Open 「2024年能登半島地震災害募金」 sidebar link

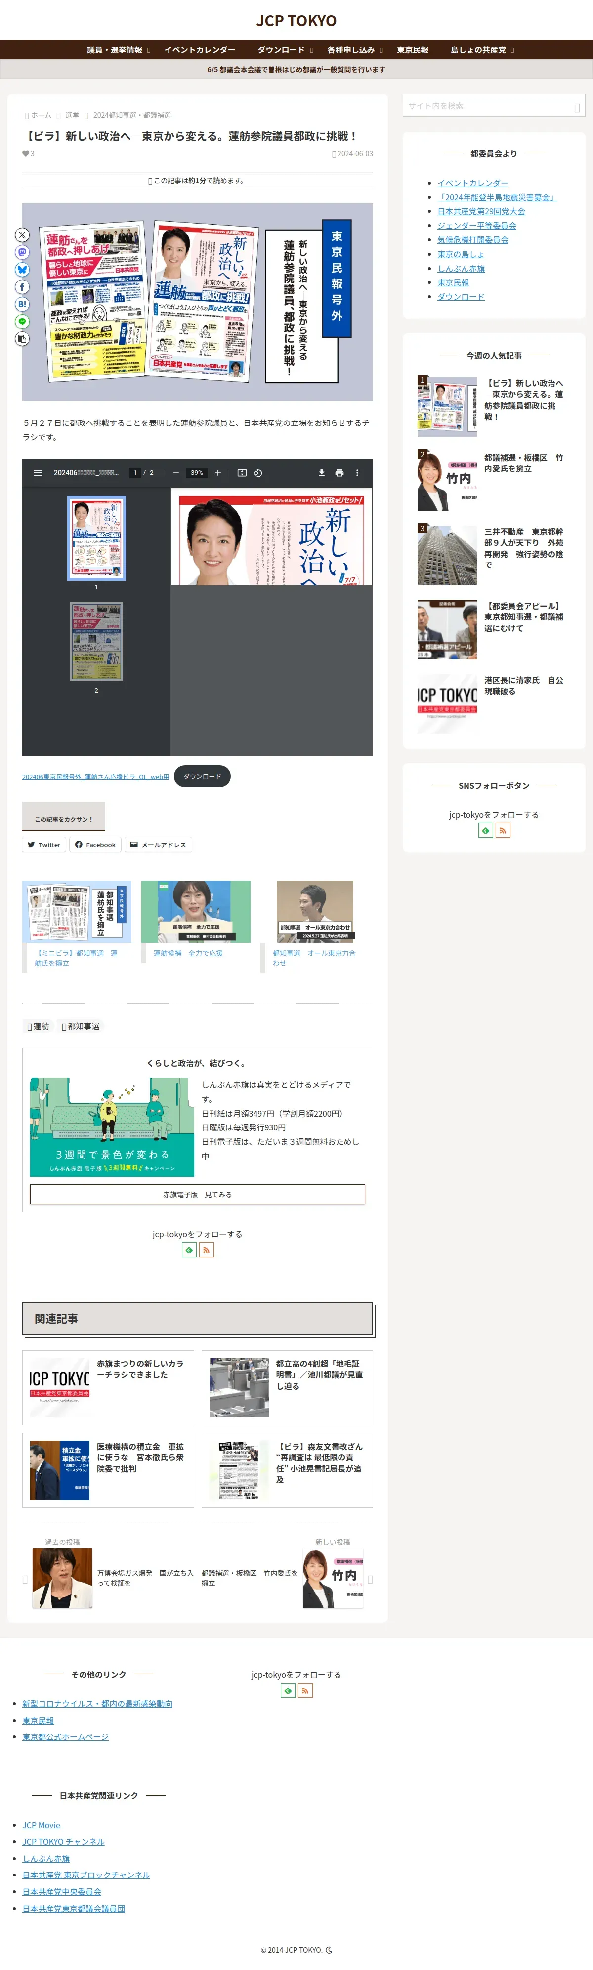tap(497, 197)
